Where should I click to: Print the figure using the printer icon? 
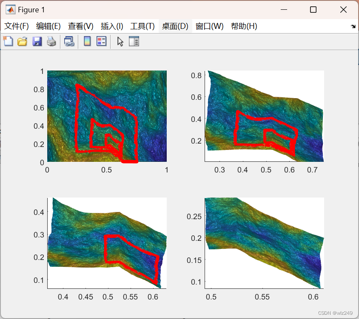coord(51,41)
